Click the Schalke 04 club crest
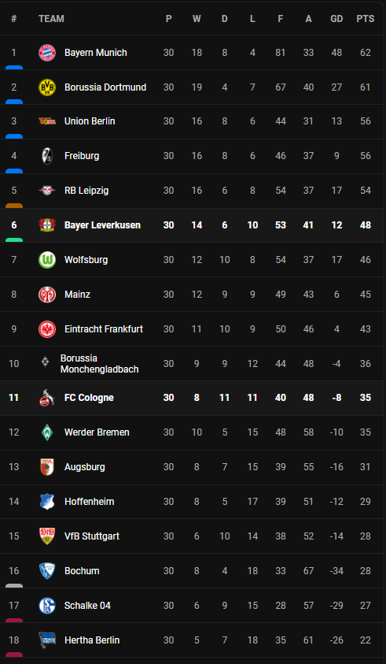This screenshot has width=386, height=664. click(47, 606)
